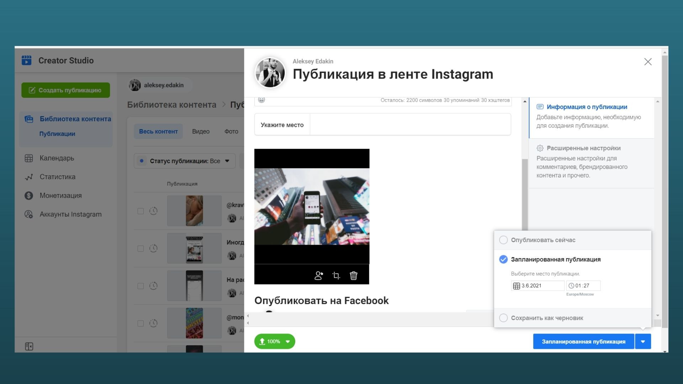Switch to the Видео tab
This screenshot has width=683, height=384.
[x=201, y=132]
